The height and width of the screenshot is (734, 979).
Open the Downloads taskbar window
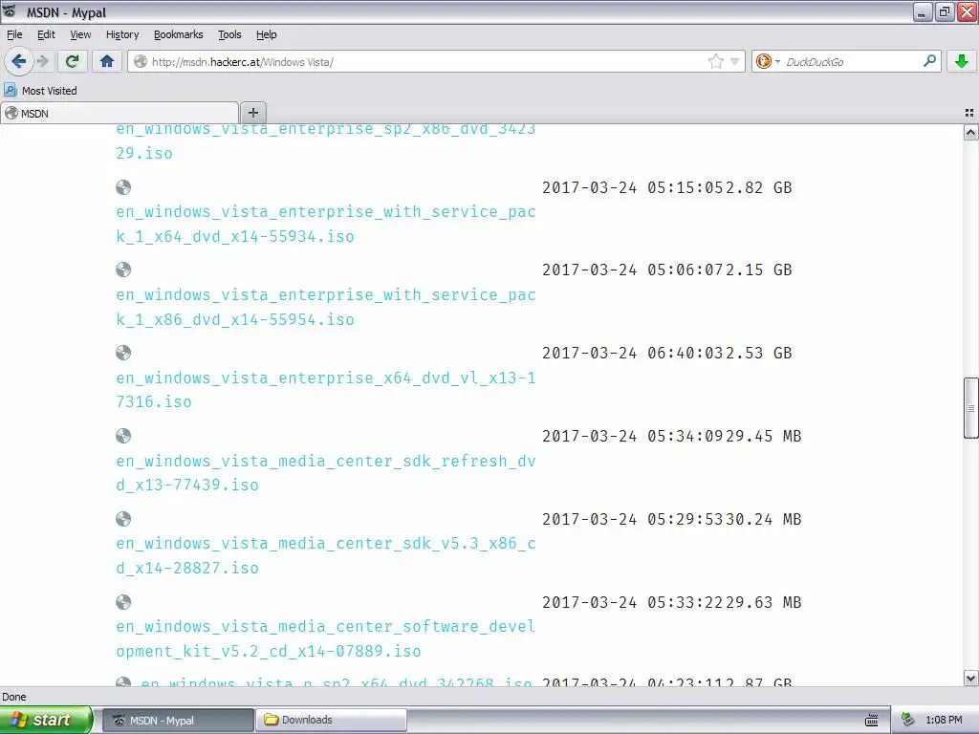(x=332, y=721)
